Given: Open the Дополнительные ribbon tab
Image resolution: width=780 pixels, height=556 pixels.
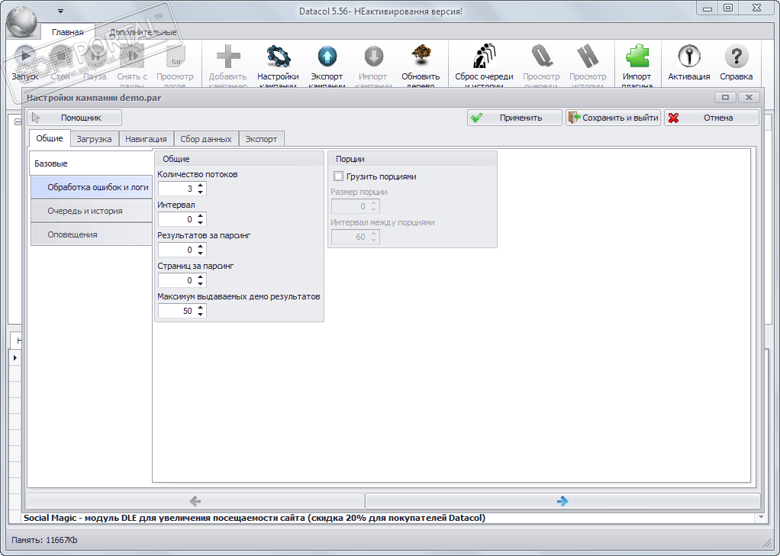Looking at the screenshot, I should [x=143, y=32].
